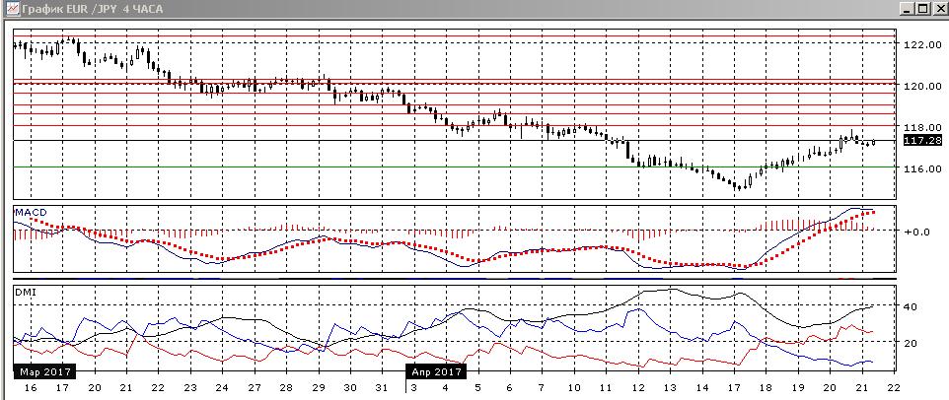Minimize the EUR/JPY chart window
The image size is (949, 400).
906,9
